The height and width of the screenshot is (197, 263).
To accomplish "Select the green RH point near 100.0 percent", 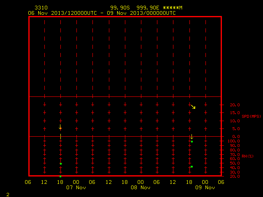I will click(x=192, y=142).
